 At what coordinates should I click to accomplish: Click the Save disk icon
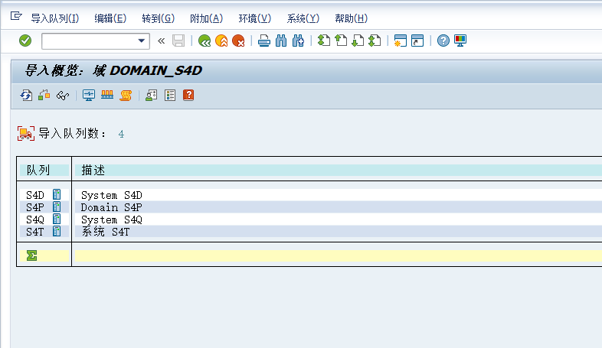coord(178,41)
